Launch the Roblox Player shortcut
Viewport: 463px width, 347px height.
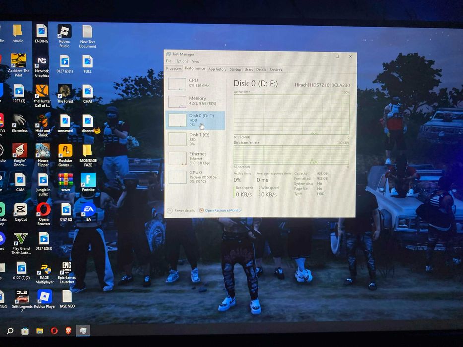pos(45,299)
